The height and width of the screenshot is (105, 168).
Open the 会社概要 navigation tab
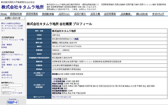pyautogui.click(x=126, y=14)
